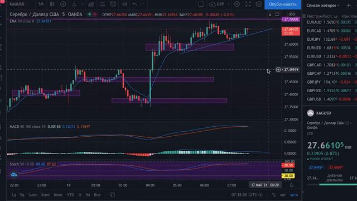Open the GBP saved layout cloud menu
This screenshot has width=357, height=201.
click(x=216, y=4)
